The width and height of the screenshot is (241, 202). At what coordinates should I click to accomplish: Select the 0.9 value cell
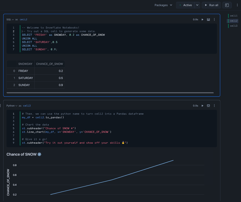click(49, 85)
